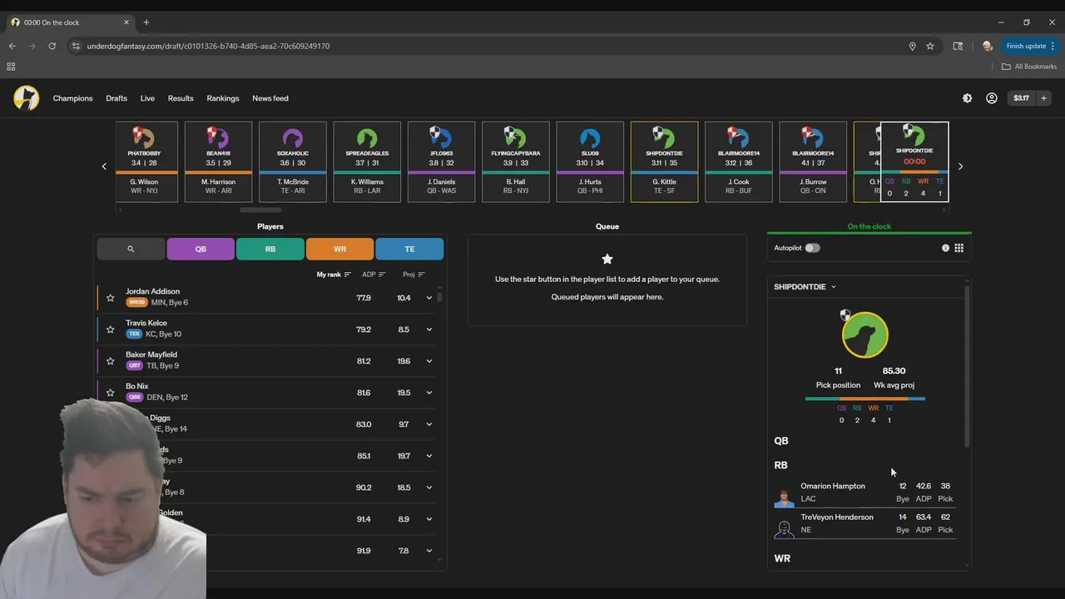Screen dimensions: 1065x599
Task: Open the Champions menu
Action: [x=73, y=98]
